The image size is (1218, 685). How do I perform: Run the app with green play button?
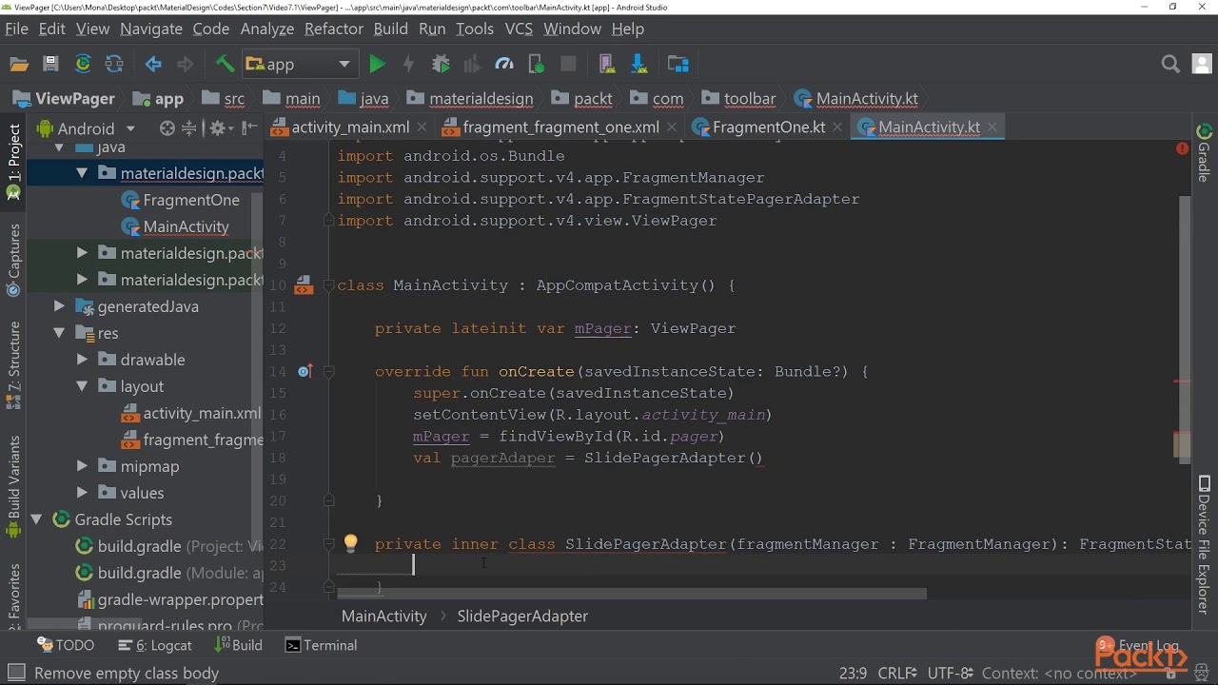coord(377,64)
